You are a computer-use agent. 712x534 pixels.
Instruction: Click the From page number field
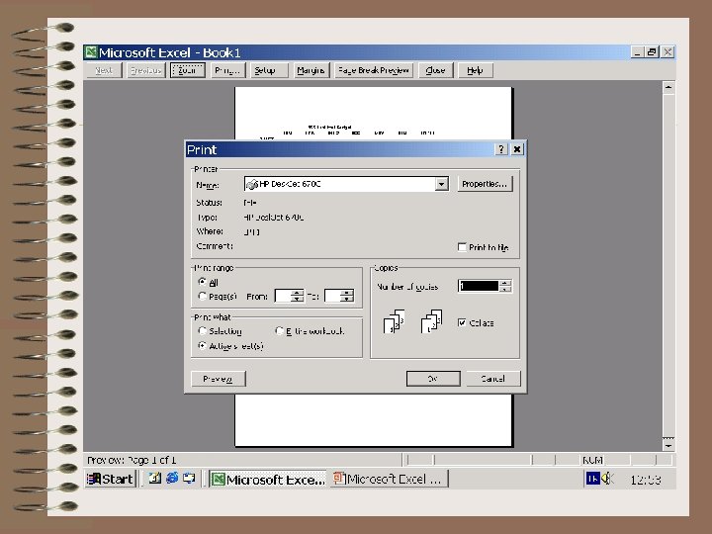(284, 296)
